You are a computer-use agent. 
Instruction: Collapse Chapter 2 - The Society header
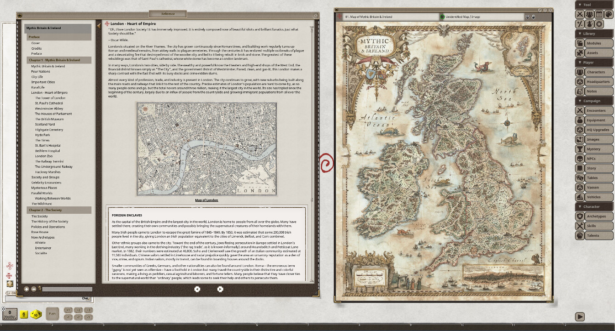point(58,210)
